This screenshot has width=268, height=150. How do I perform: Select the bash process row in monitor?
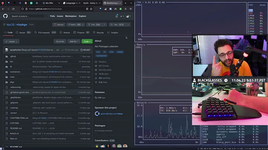(230, 140)
